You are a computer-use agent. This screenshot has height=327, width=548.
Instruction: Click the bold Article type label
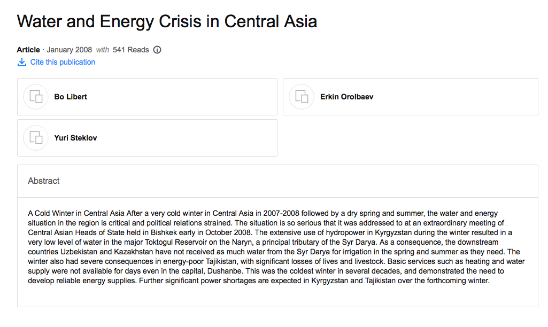[28, 50]
